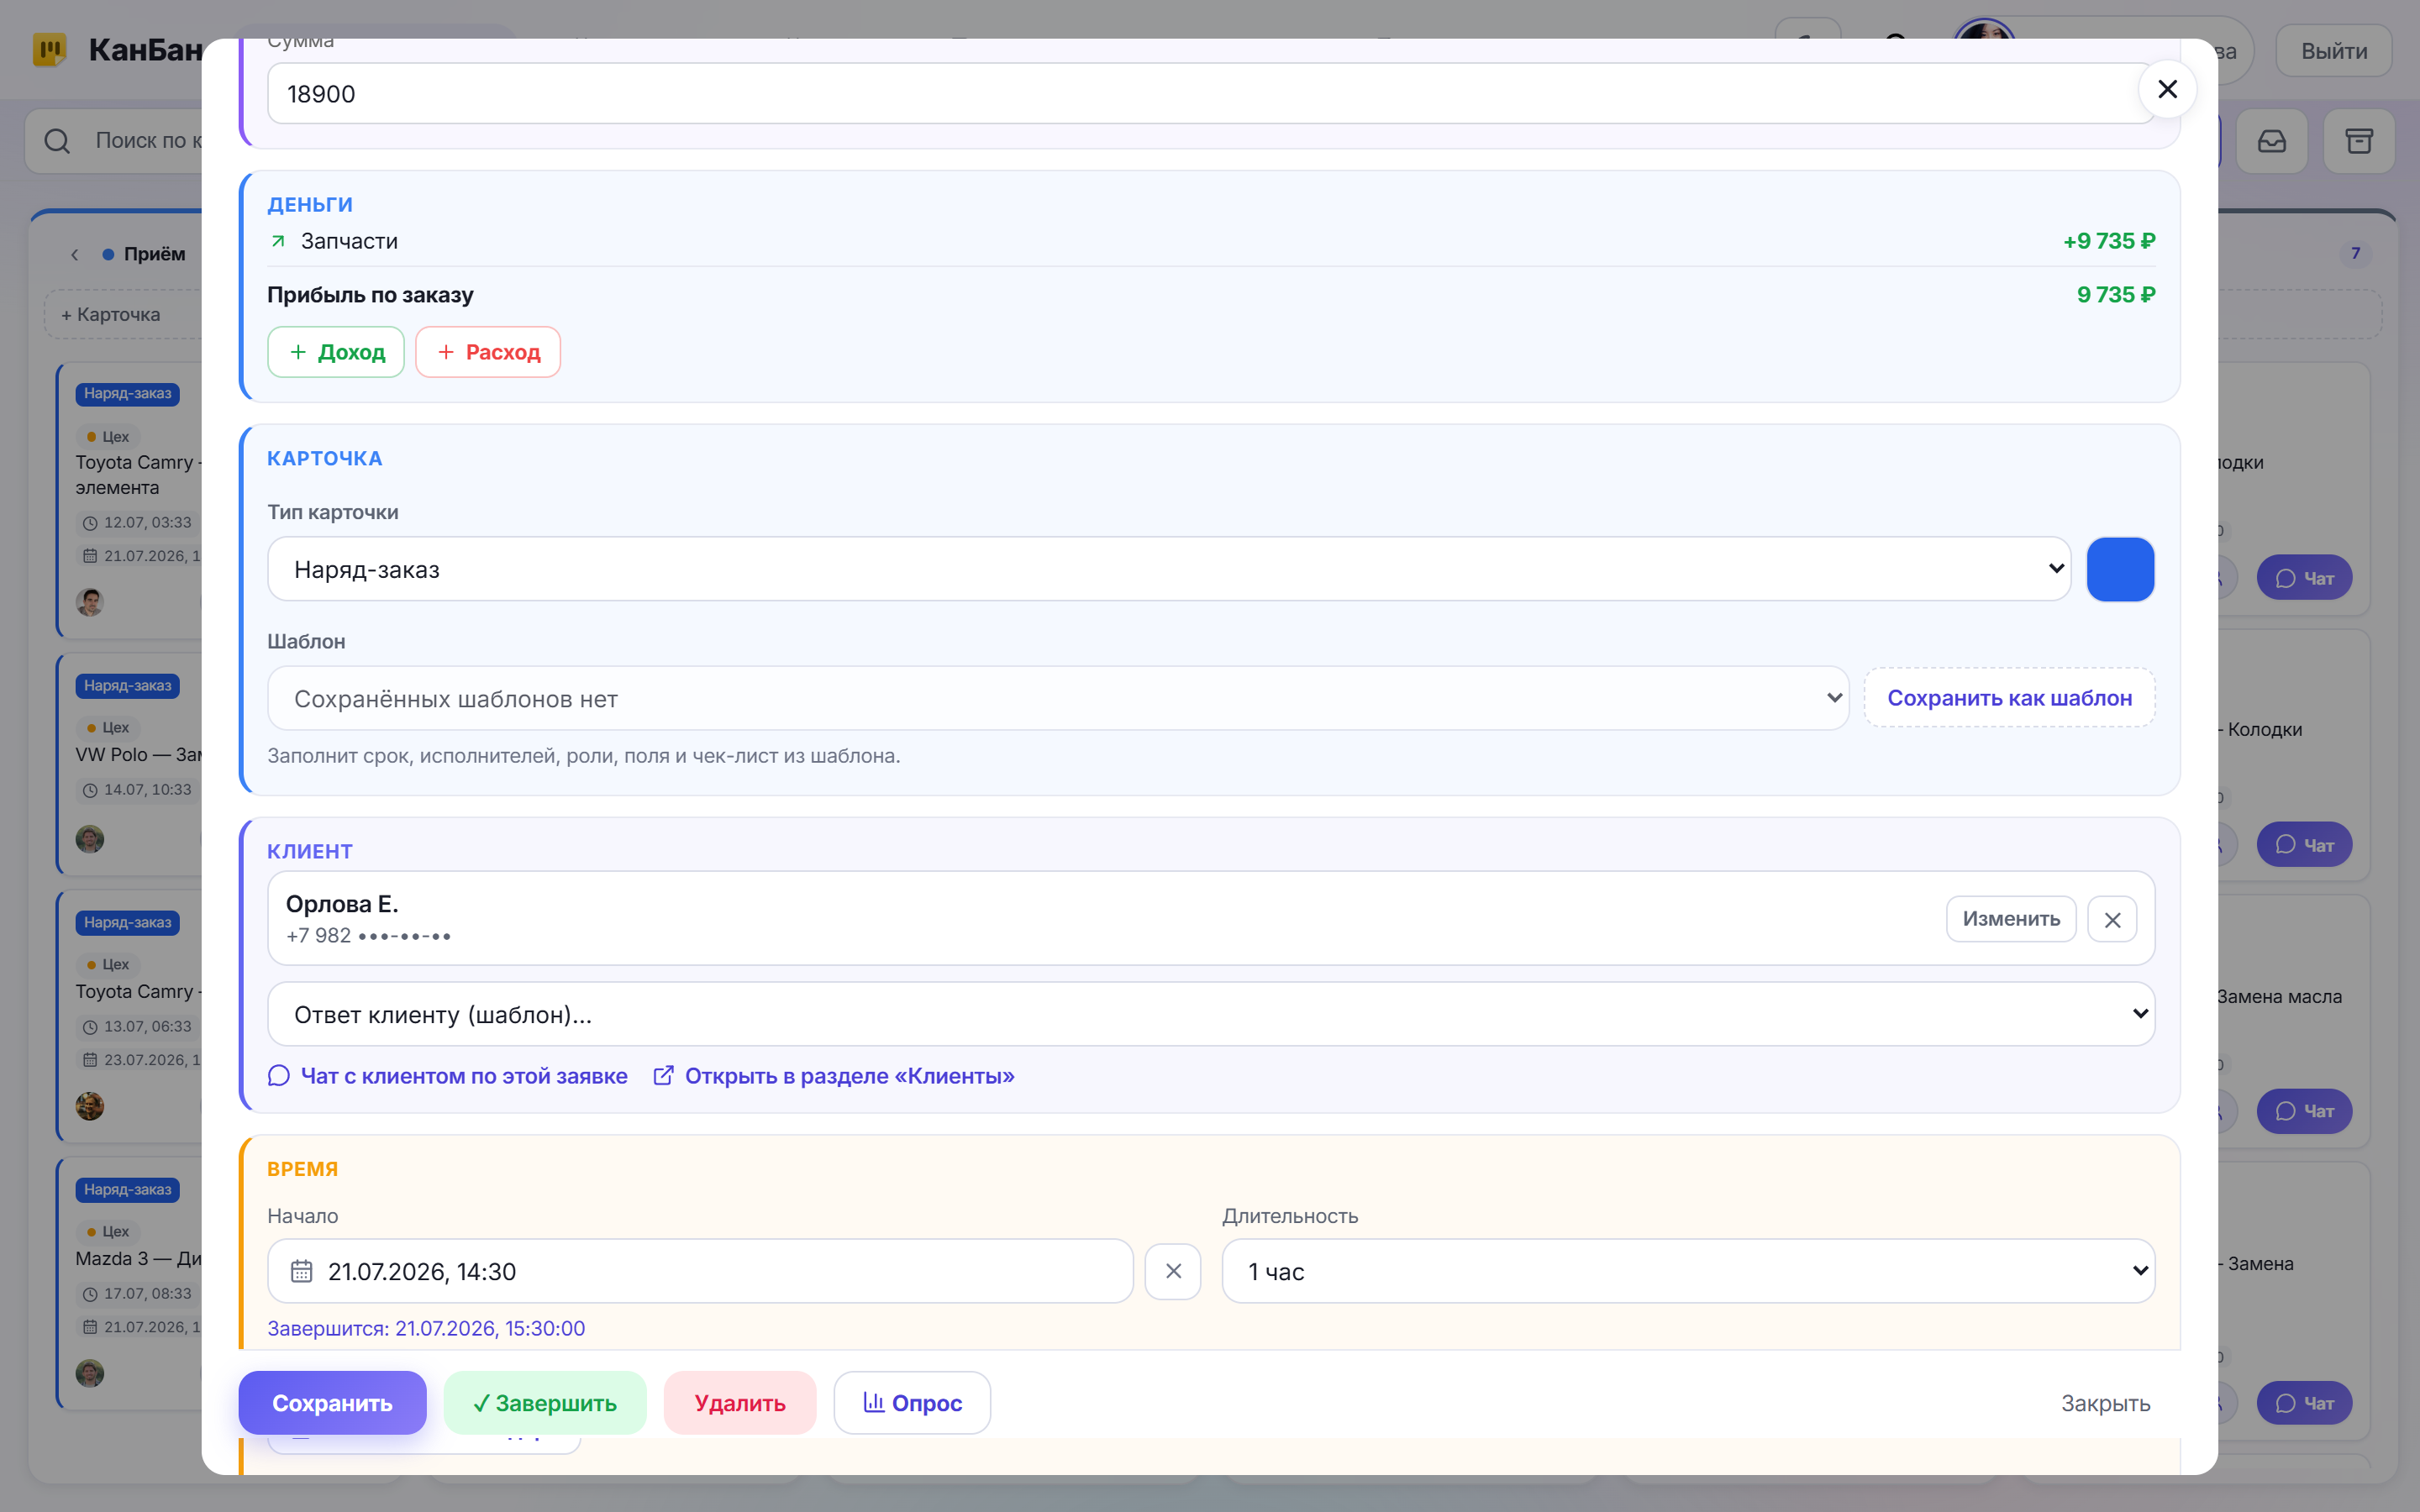Click the КанБан logo icon
The height and width of the screenshot is (1512, 2420).
[x=49, y=49]
